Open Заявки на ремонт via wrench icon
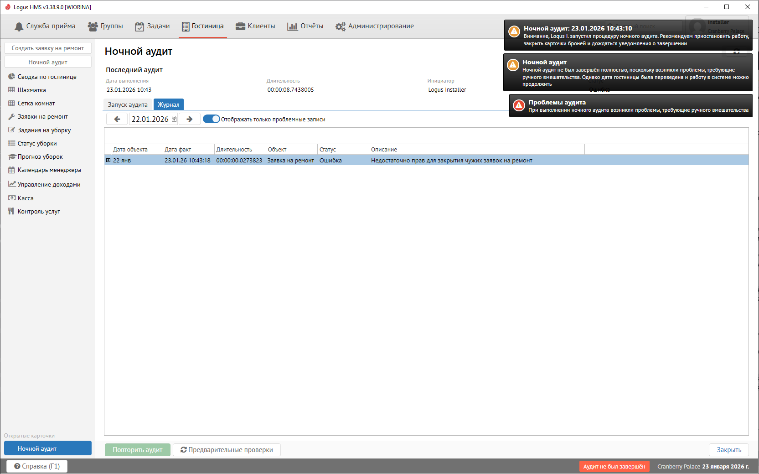Viewport: 759px width, 474px height. tap(12, 116)
